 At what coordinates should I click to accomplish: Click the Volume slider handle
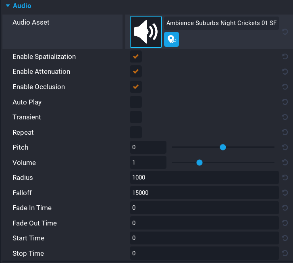tap(199, 163)
